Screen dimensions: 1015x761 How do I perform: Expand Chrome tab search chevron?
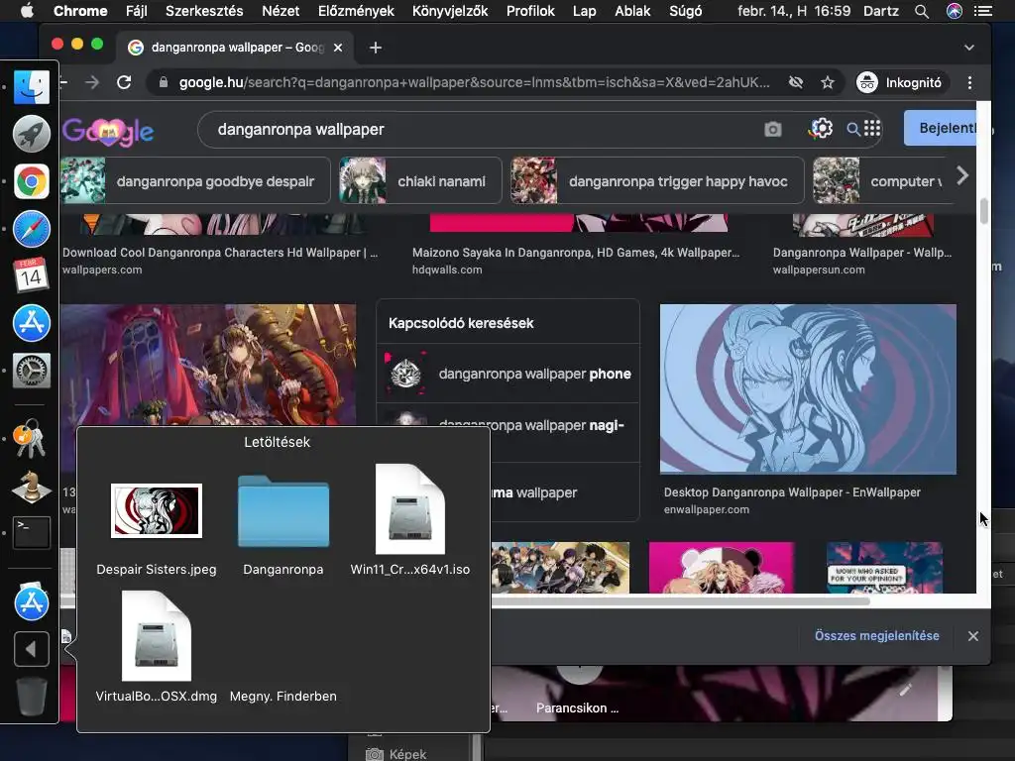pos(969,48)
